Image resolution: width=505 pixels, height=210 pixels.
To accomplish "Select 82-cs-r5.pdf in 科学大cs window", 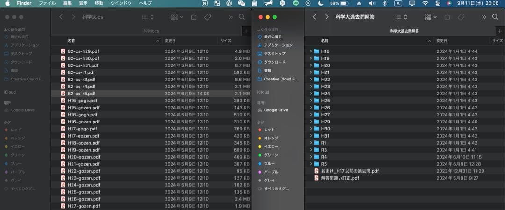I will 151,94.
